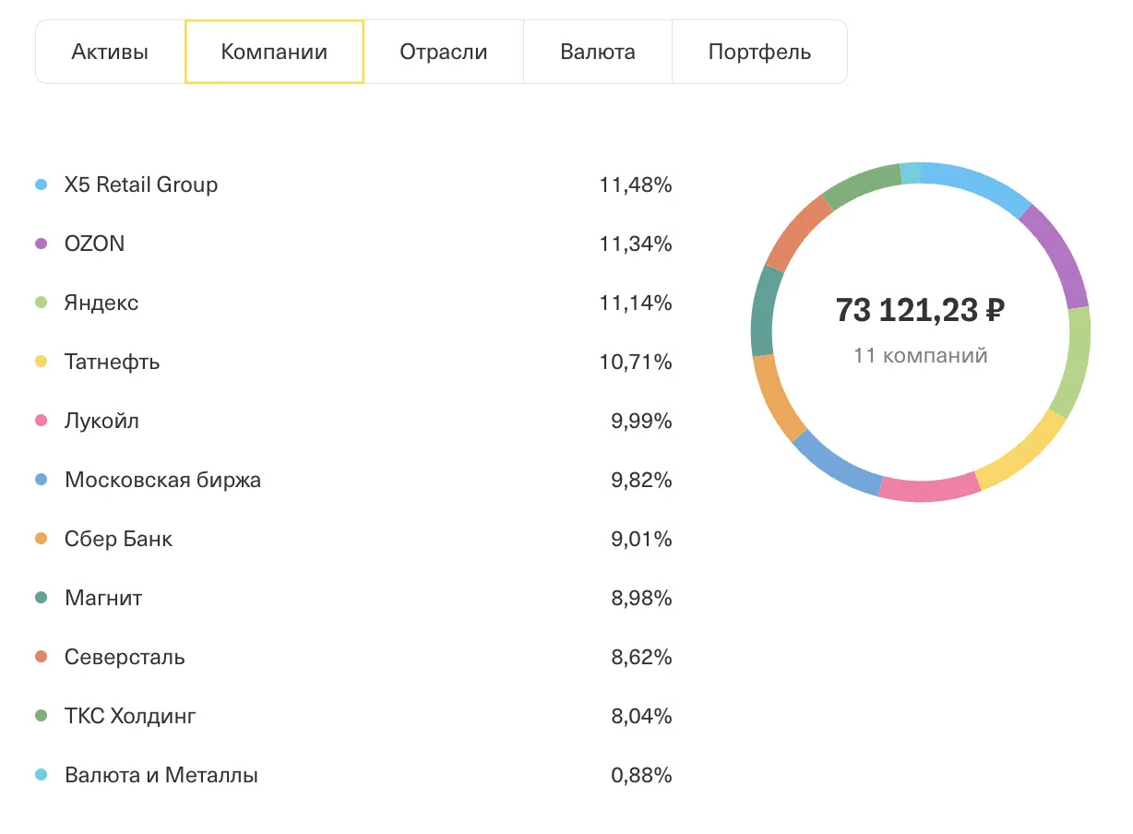Switch to the Активы tab

110,52
